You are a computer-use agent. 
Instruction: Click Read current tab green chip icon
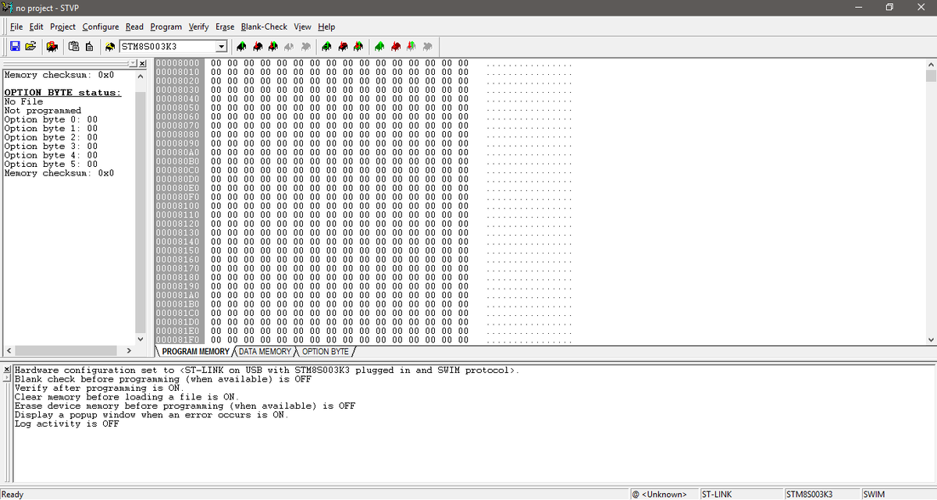tap(243, 46)
